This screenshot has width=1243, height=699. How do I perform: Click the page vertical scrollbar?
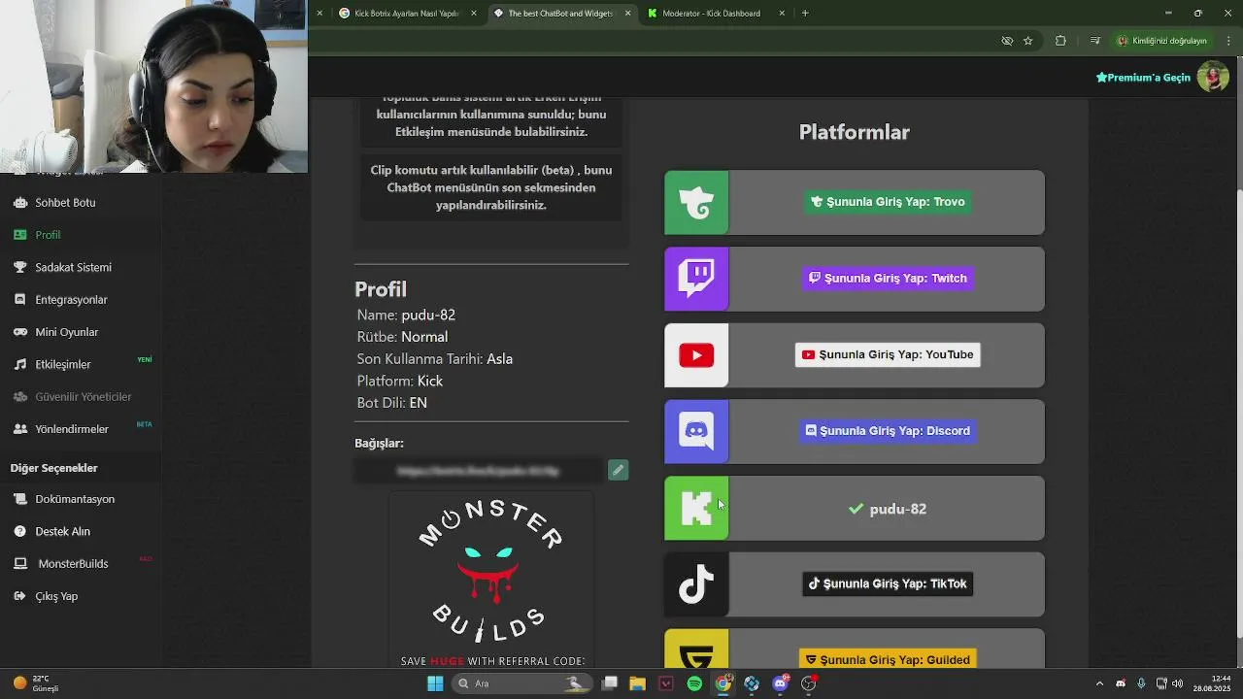pos(1238,412)
